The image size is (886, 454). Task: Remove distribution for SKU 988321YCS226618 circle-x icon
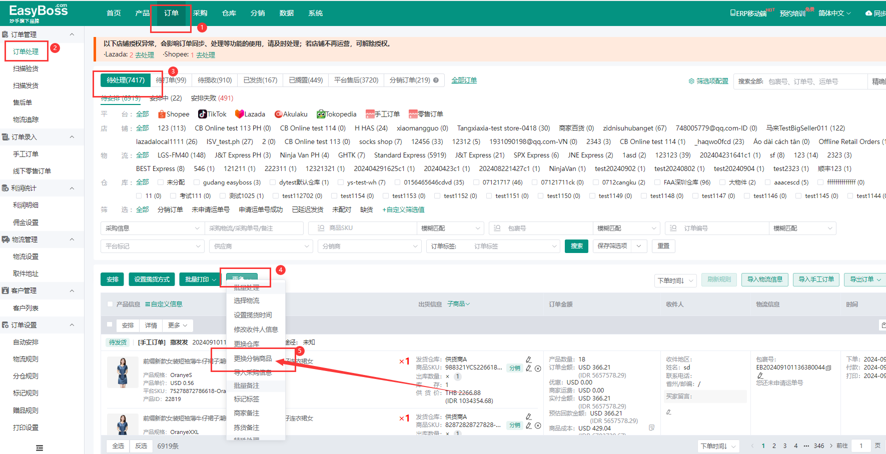point(538,368)
